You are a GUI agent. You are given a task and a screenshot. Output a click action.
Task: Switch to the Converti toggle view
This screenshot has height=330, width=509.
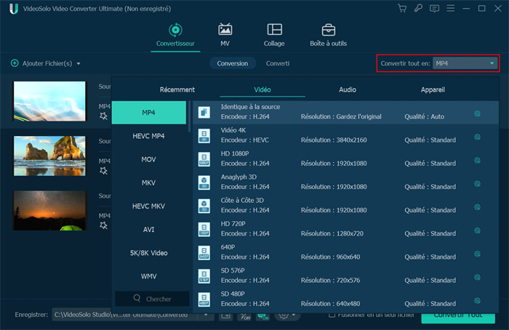(277, 63)
